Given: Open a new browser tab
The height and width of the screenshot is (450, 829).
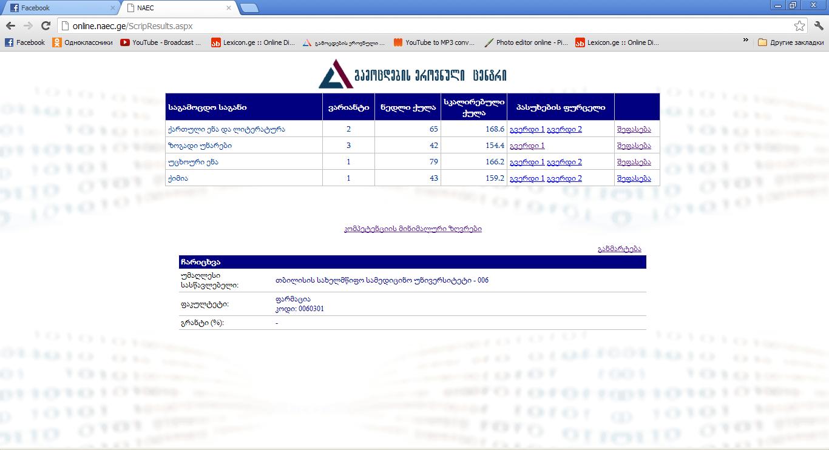Looking at the screenshot, I should (249, 8).
